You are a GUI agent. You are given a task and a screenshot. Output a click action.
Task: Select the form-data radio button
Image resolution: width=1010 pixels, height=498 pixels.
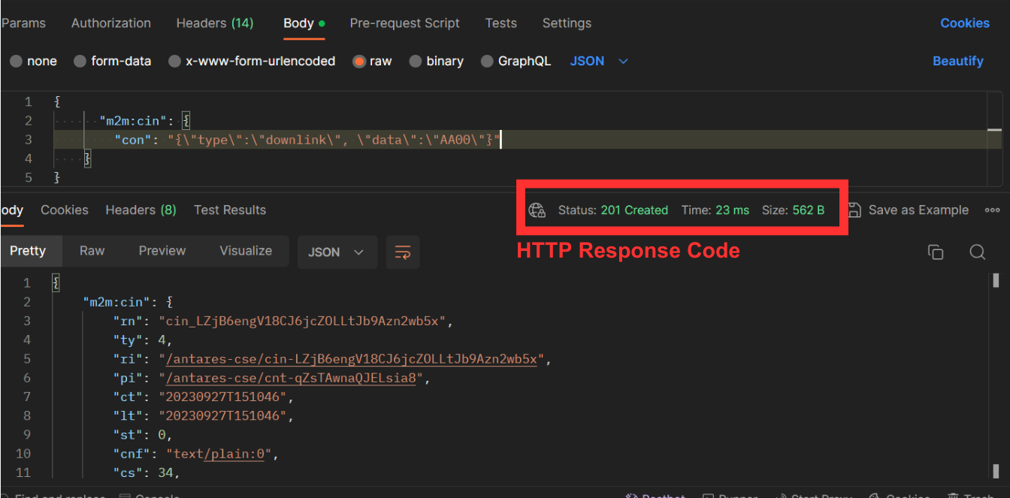[x=80, y=62]
